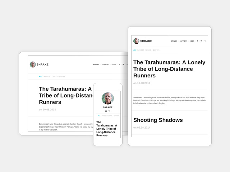The height and width of the screenshot is (172, 230).
Task: Click the SHRAKE site title on the phone
Action: click(x=107, y=107)
